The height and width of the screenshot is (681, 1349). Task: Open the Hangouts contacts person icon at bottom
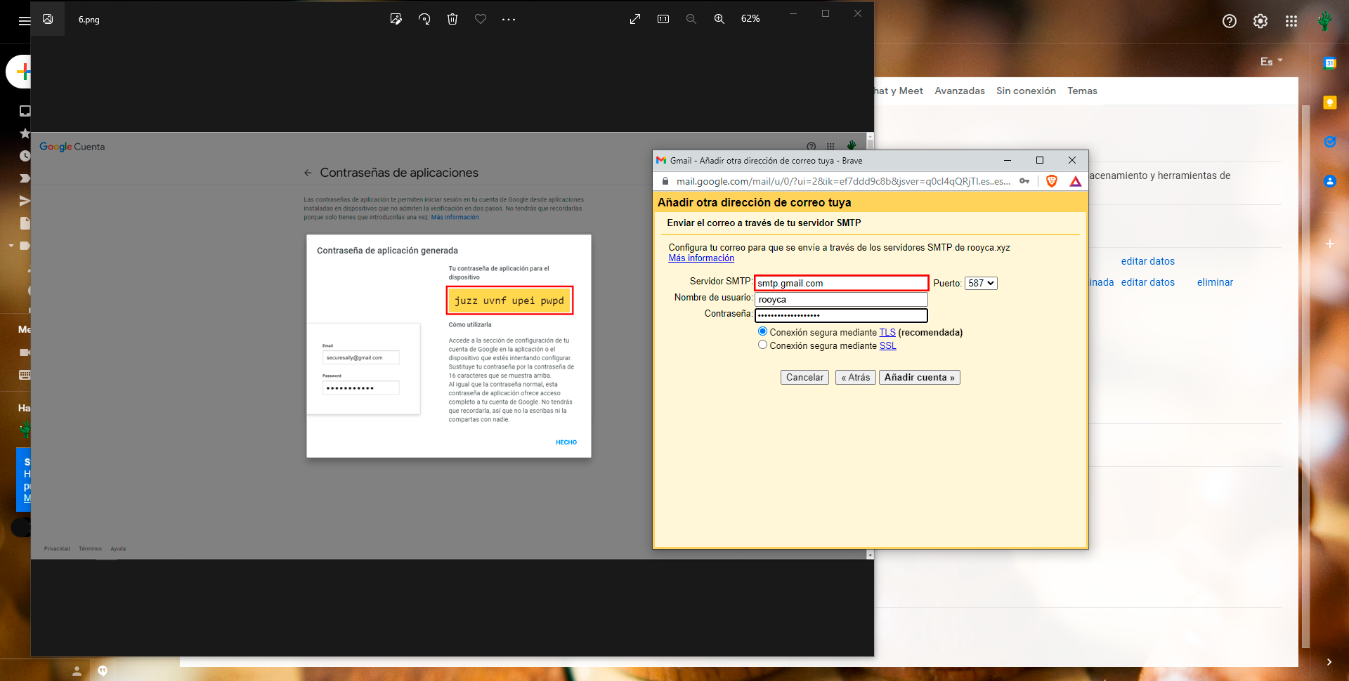click(x=77, y=671)
